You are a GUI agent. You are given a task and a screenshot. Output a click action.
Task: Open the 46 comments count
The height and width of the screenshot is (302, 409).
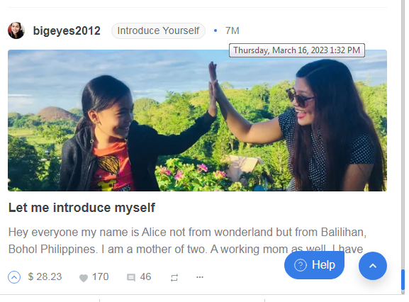pos(145,277)
